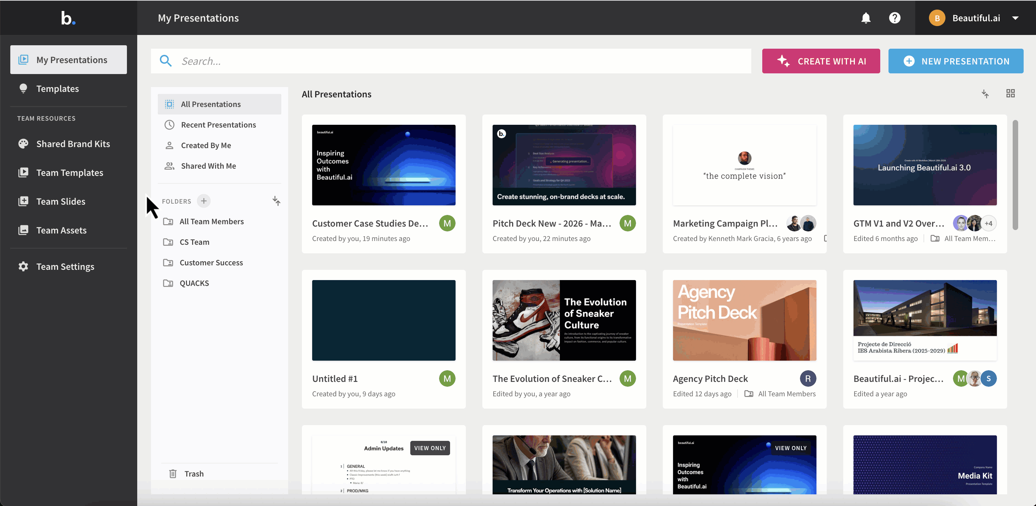This screenshot has height=506, width=1036.
Task: Open Marketing Campaign thumbnail
Action: coord(745,165)
